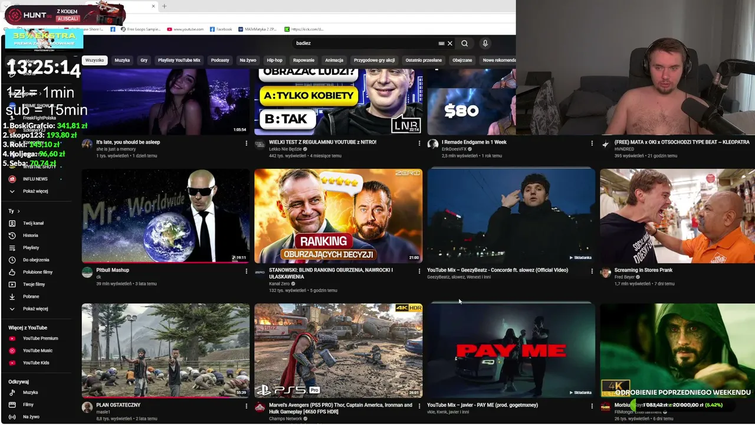Select the Podcasty filter chip
This screenshot has width=755, height=425.
point(220,60)
